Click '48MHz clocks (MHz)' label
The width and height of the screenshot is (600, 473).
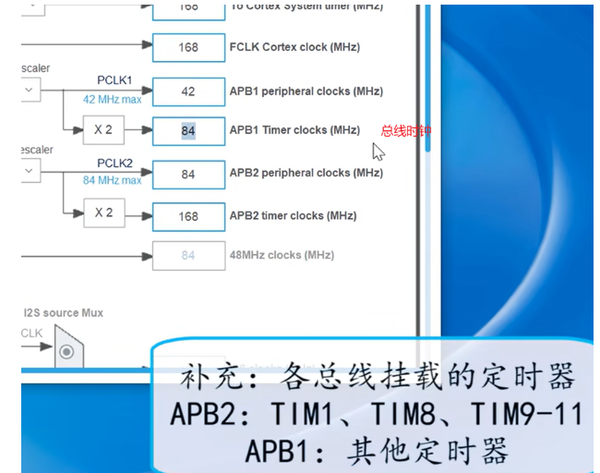282,255
